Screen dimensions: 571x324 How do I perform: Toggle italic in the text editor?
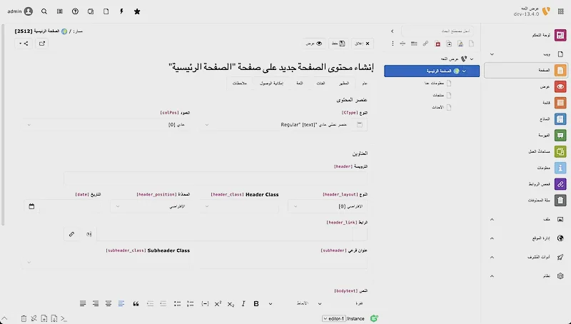(x=243, y=303)
